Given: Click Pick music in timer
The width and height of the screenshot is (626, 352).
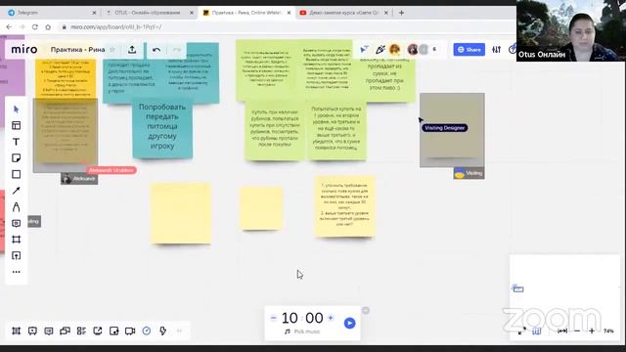Looking at the screenshot, I should [x=302, y=331].
